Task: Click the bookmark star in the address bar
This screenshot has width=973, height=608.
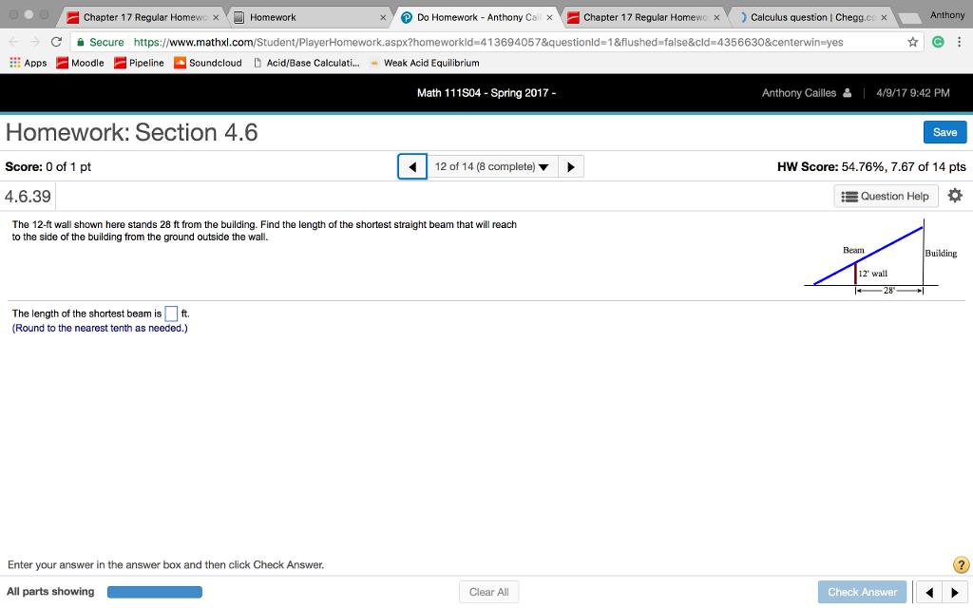Action: click(911, 43)
